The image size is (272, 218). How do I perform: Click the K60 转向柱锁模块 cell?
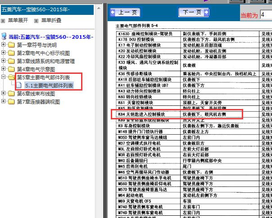pos(149,97)
